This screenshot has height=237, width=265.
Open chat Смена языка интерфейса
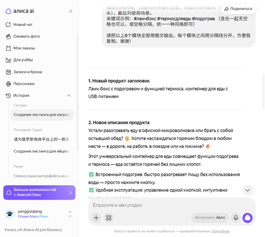(42, 176)
